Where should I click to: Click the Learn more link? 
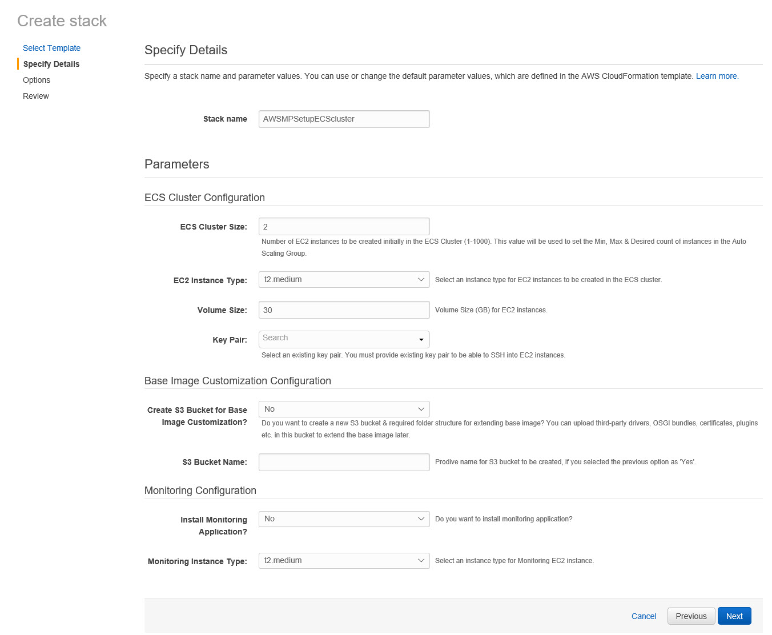click(x=716, y=76)
